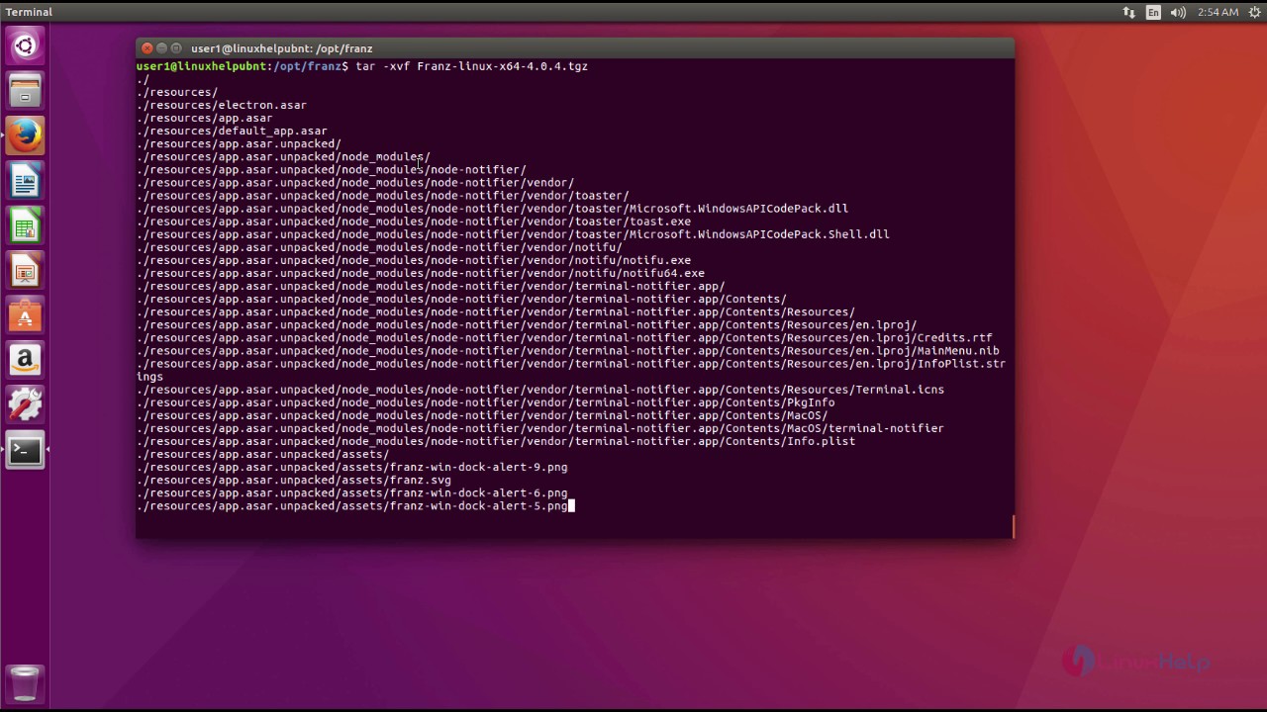Click the line ending 'Microsoft.WindowsAPICodePack.dll'
This screenshot has width=1267, height=712.
pyautogui.click(x=493, y=209)
